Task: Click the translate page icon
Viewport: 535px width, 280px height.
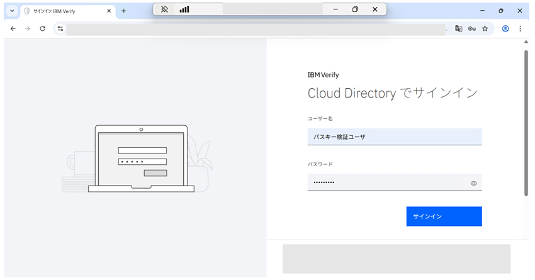Action: coord(459,29)
